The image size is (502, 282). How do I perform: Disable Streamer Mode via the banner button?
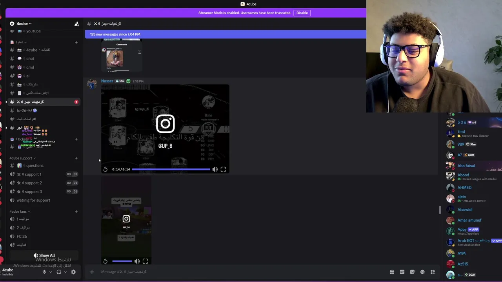click(x=302, y=13)
